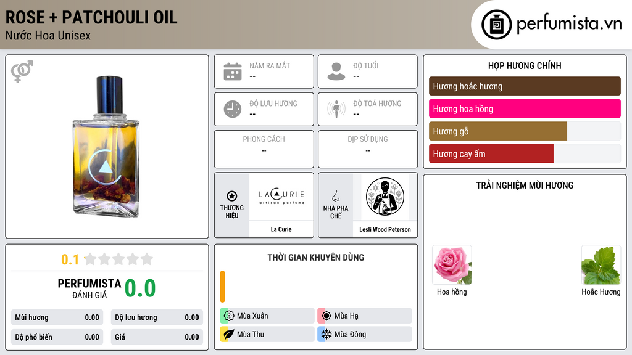
Task: Click the Rose + Patchouli Oil title
Action: click(91, 17)
